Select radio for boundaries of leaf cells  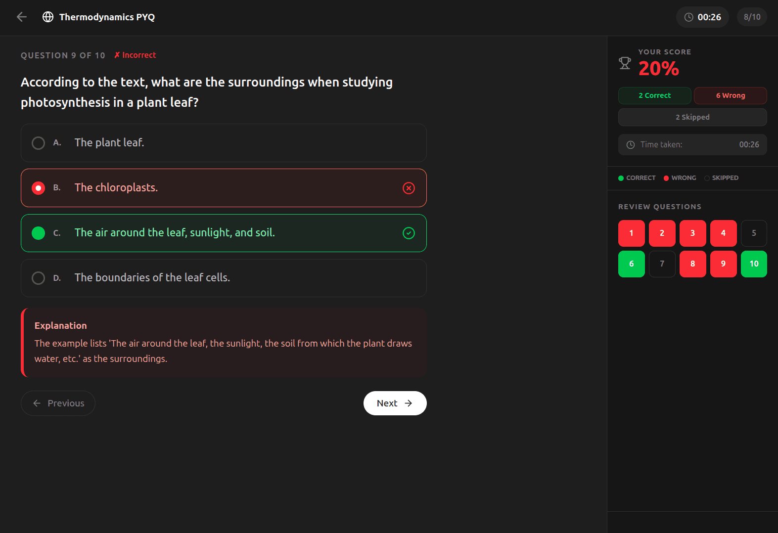click(38, 278)
